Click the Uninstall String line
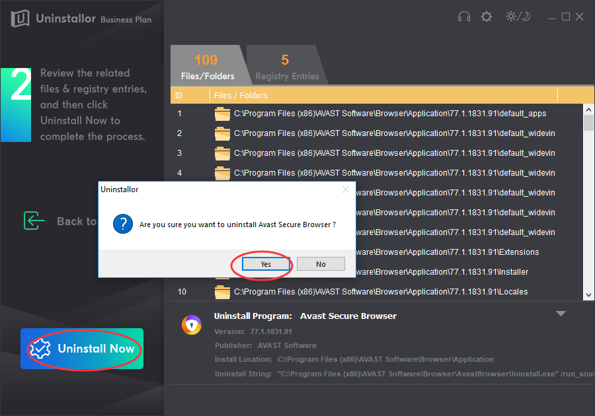Image resolution: width=595 pixels, height=416 pixels. click(x=405, y=374)
